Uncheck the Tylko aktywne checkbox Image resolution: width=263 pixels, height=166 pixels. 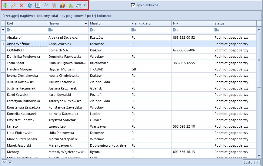[133, 5]
